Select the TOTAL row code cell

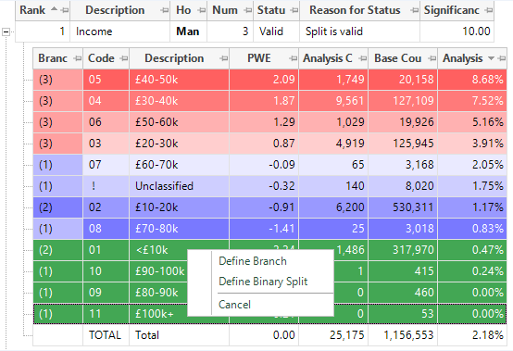106,335
